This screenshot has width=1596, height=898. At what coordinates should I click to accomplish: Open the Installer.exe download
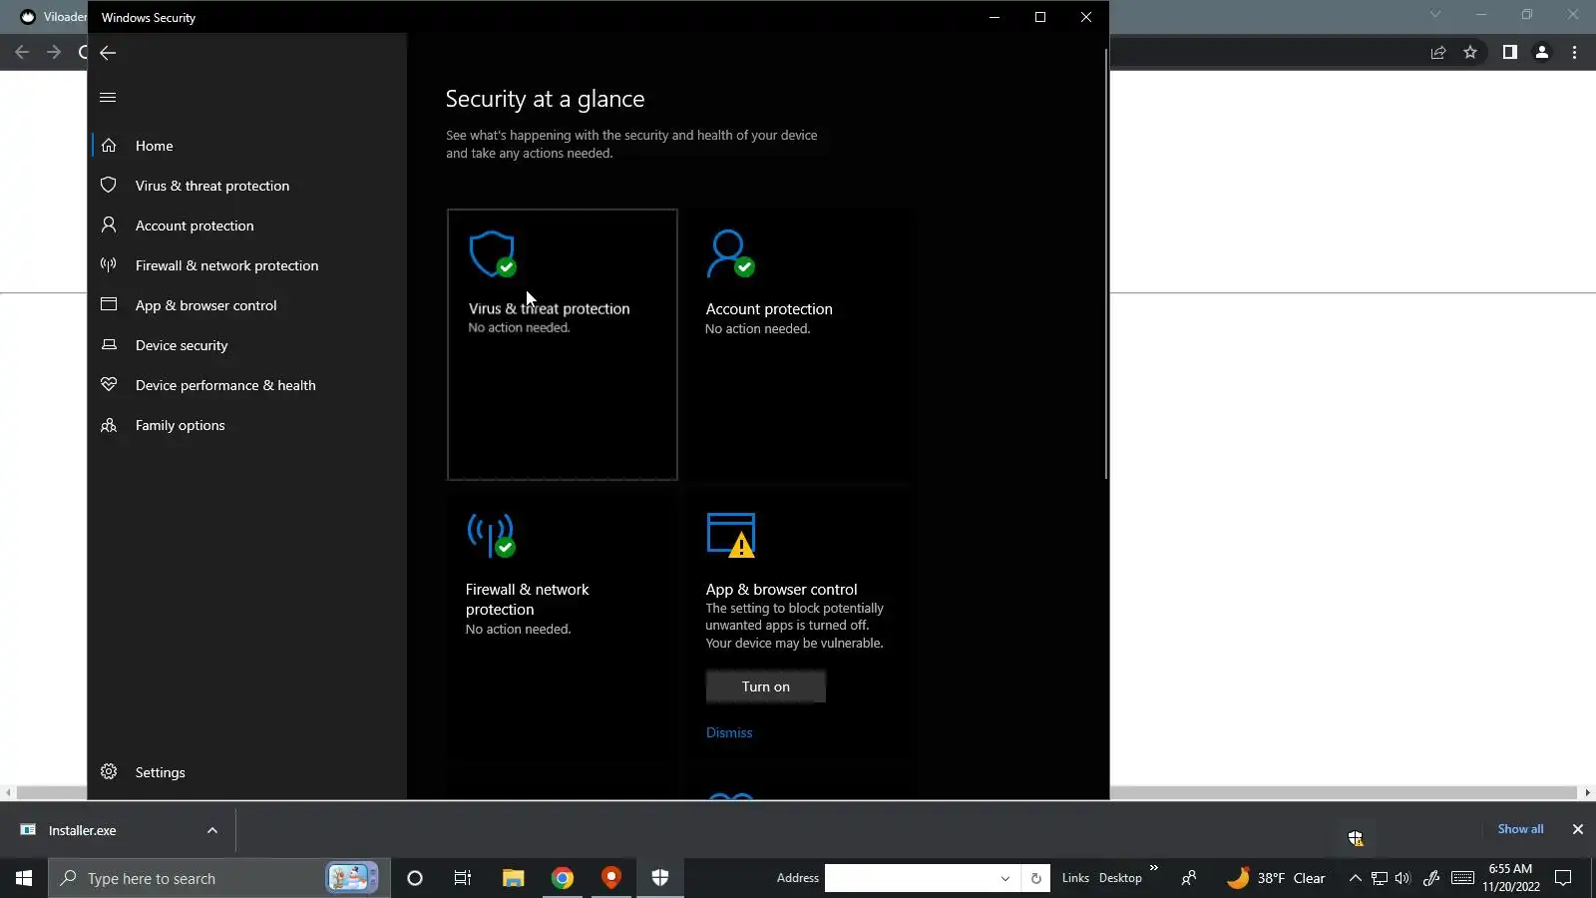point(82,830)
